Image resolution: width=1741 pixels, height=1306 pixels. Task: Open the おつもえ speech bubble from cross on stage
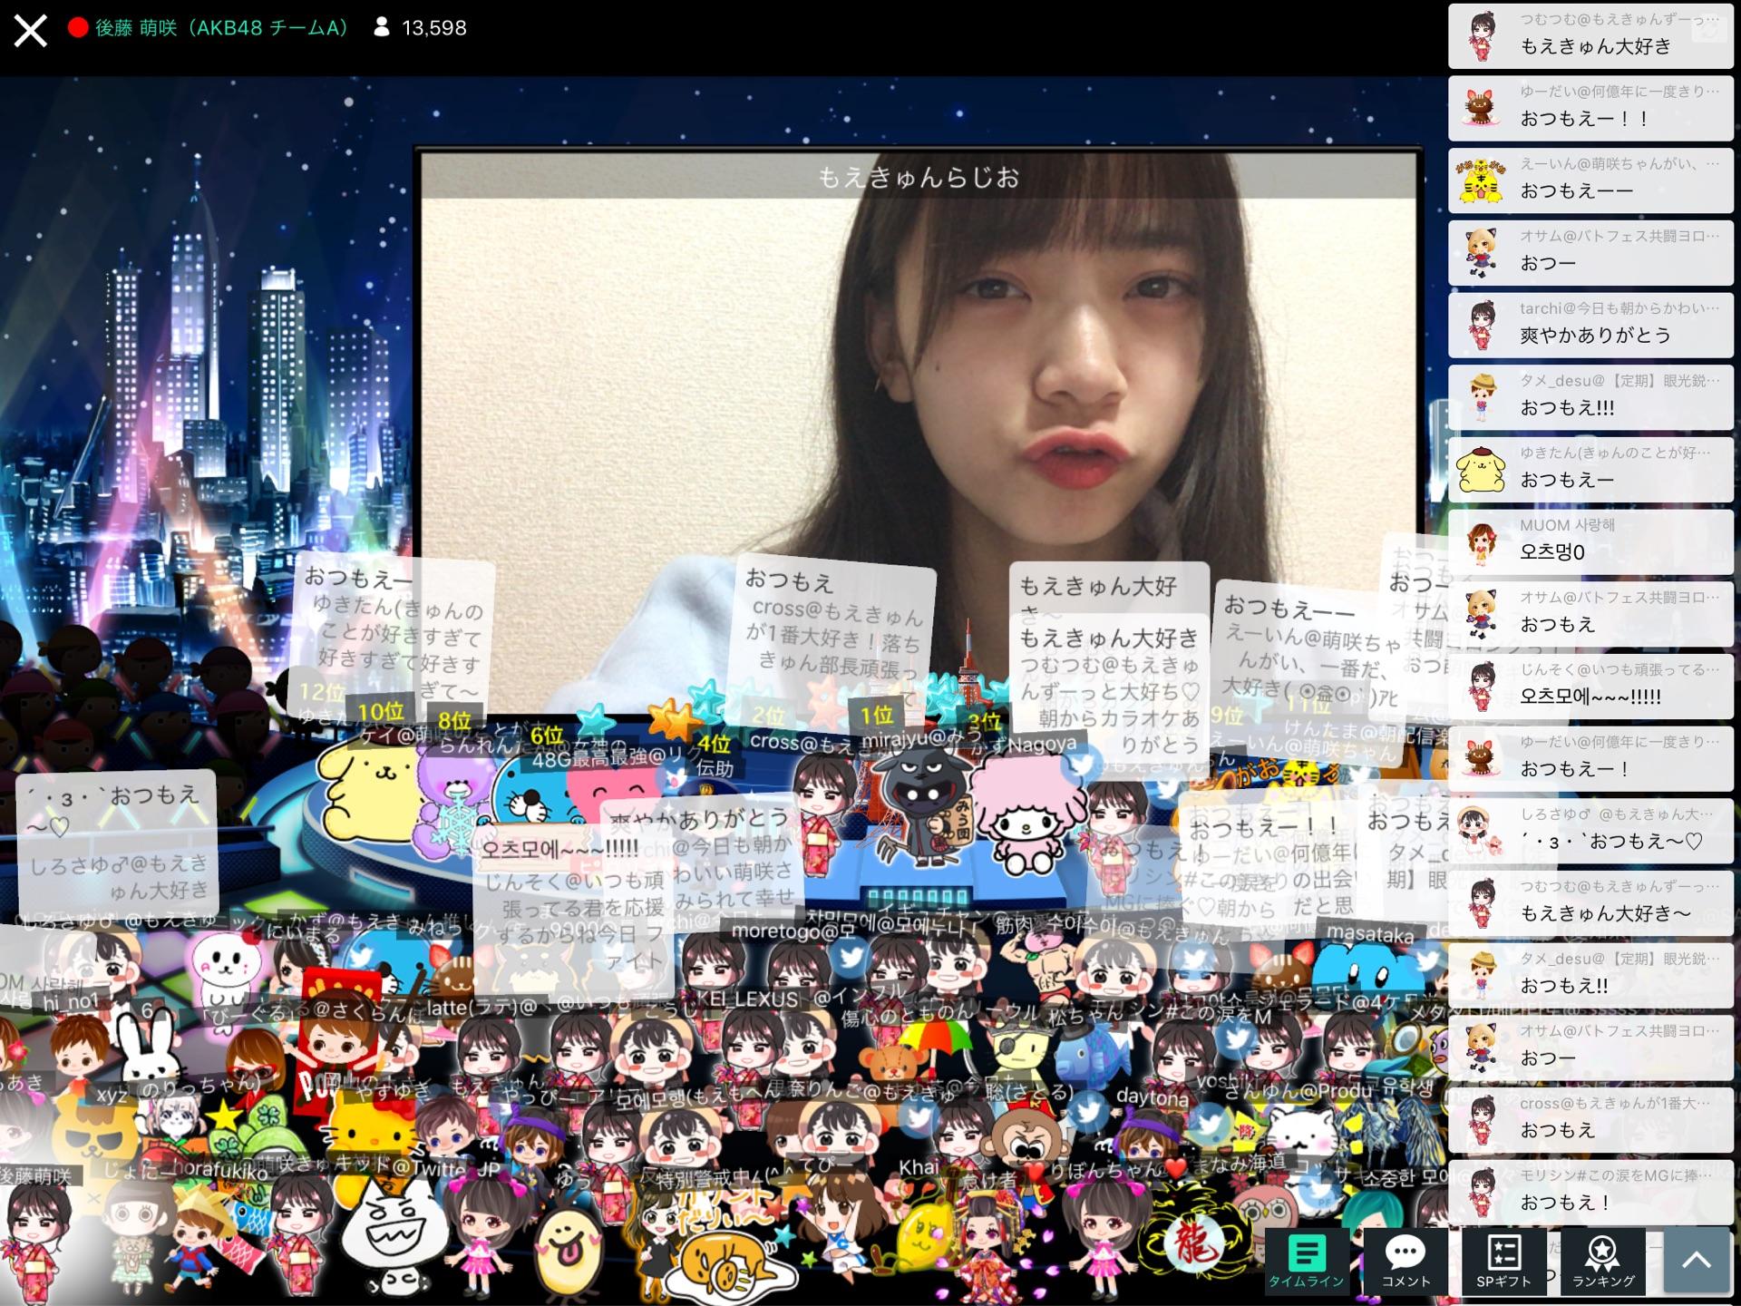pyautogui.click(x=832, y=632)
